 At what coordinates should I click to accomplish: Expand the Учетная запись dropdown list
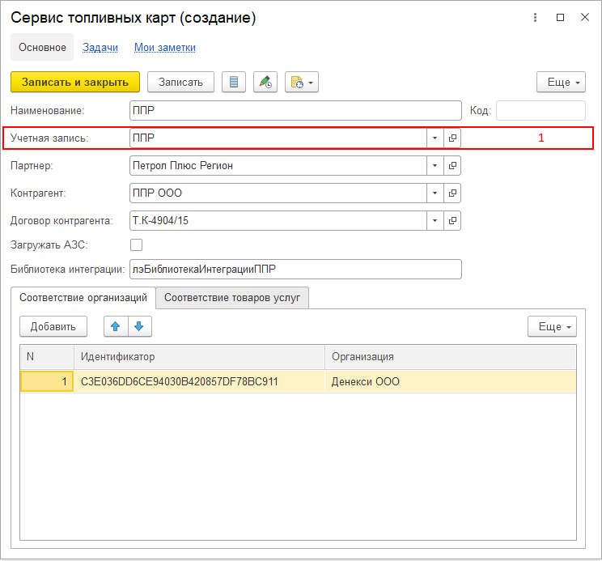[x=435, y=138]
